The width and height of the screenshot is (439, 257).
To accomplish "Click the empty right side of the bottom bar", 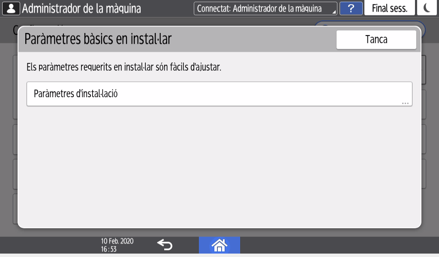I will pyautogui.click(x=339, y=245).
